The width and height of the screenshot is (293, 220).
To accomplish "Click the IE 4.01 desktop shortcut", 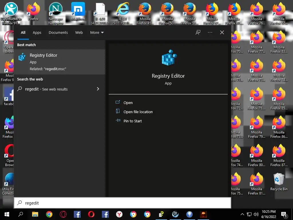I will tap(100, 13).
